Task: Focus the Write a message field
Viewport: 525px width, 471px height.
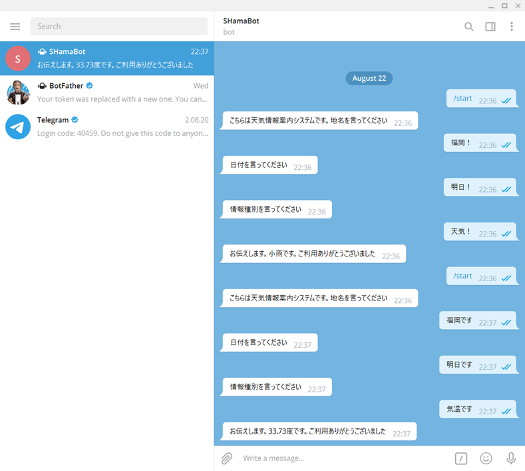Action: coord(339,458)
